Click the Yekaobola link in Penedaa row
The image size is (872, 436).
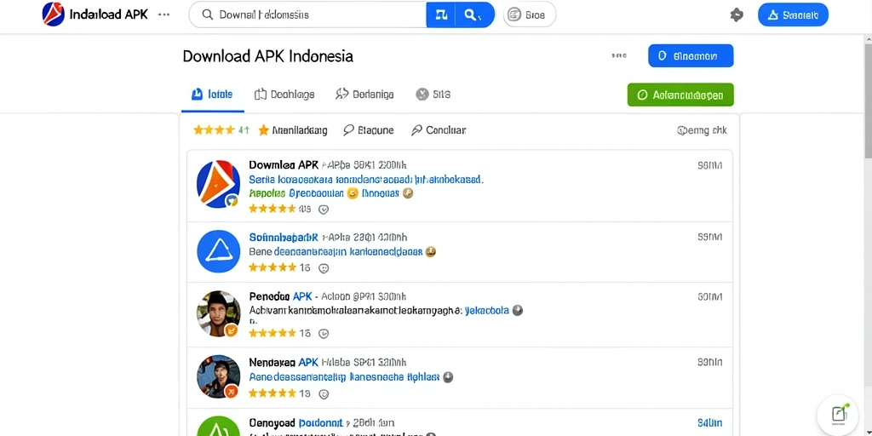click(x=486, y=311)
